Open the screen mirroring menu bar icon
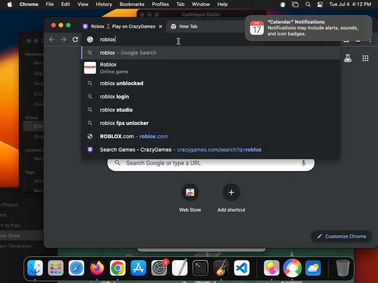378x283 pixels. pos(295,4)
